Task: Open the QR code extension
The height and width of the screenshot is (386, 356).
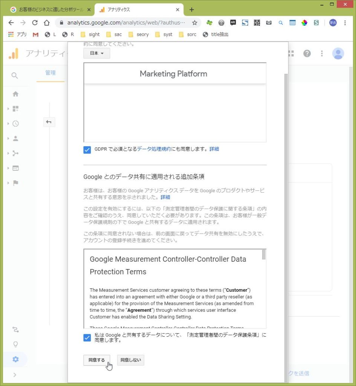Action: click(257, 23)
